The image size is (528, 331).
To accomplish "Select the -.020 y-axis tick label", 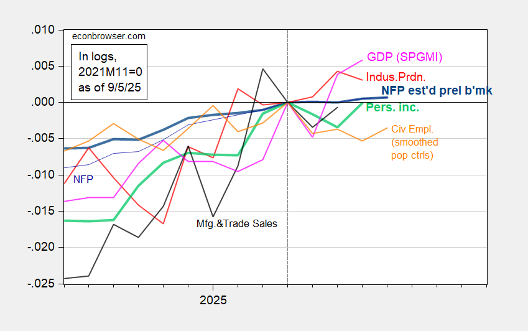I will pyautogui.click(x=42, y=248).
